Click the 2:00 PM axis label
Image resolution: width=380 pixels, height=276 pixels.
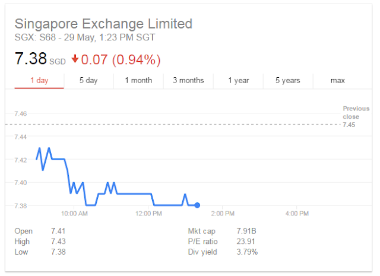pos(222,213)
